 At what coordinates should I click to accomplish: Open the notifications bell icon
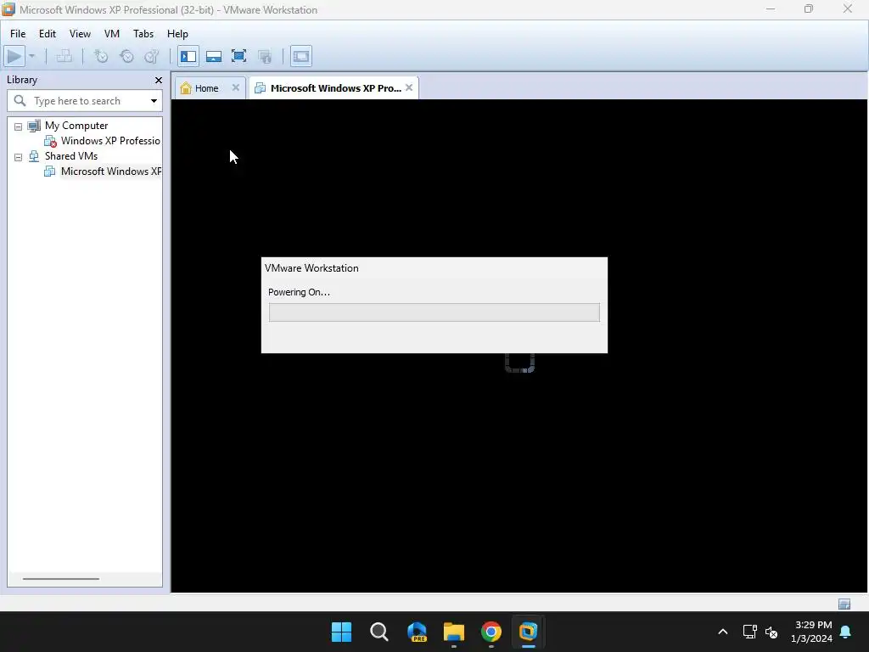point(846,632)
